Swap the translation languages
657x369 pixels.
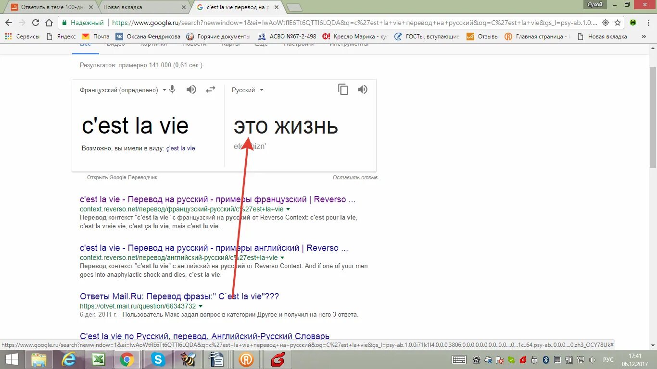coord(211,89)
